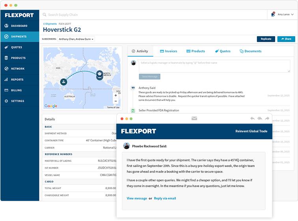This screenshot has width=298, height=221.
Task: Switch to the Documents tab
Action: 250,51
